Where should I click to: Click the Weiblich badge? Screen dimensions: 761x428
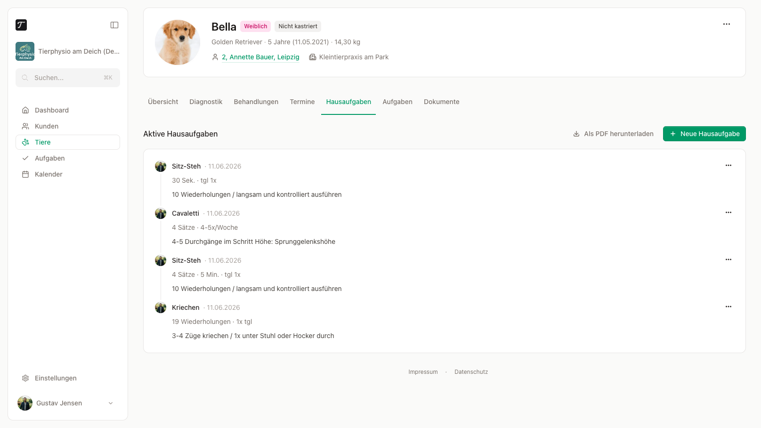256,26
